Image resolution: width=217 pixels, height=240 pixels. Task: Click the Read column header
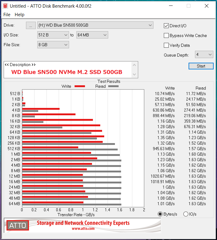coord(200,88)
